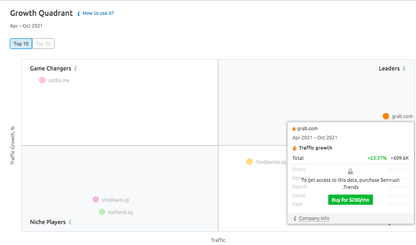Click the lock icon in the tooltip
Image resolution: width=416 pixels, height=245 pixels.
tap(350, 171)
